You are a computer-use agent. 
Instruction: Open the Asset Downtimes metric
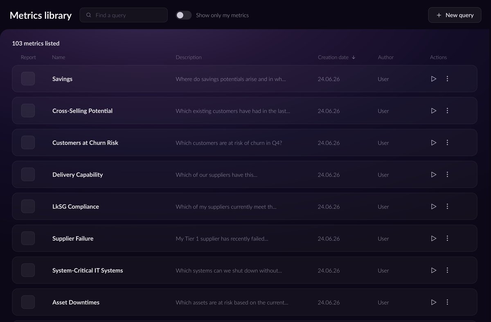click(76, 302)
